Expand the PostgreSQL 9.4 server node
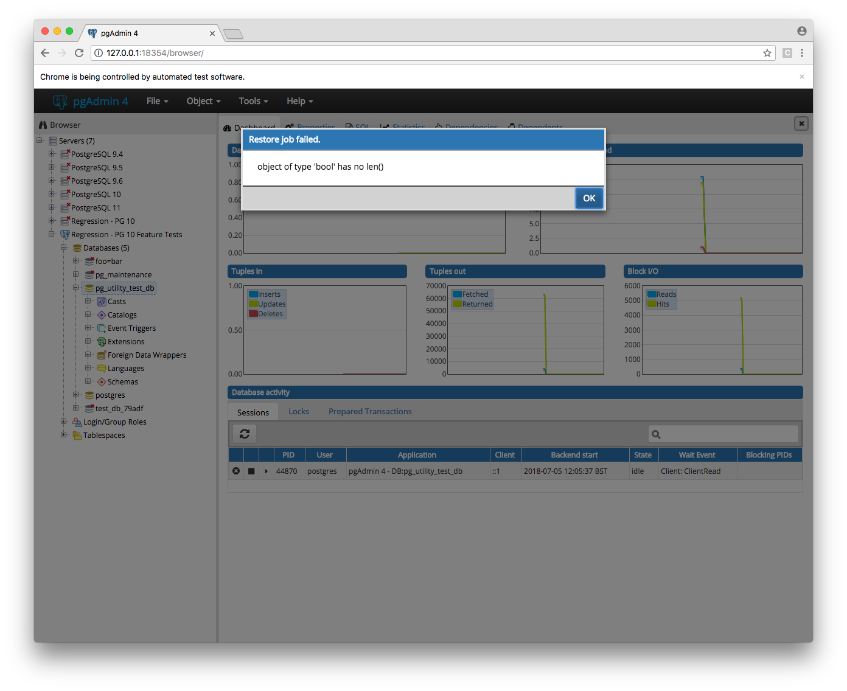This screenshot has height=691, width=847. pos(52,154)
